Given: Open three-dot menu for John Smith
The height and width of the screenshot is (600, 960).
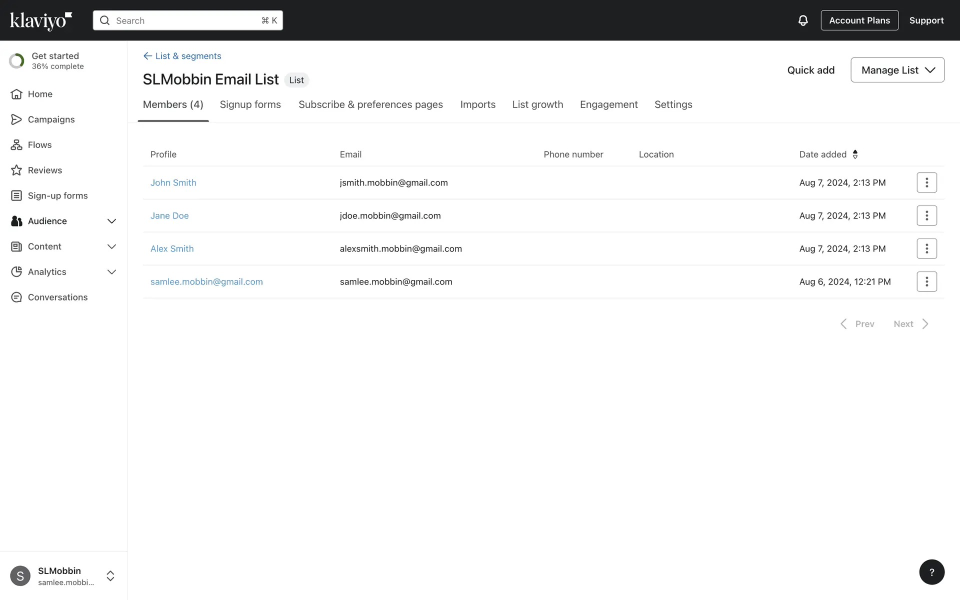Looking at the screenshot, I should coord(926,182).
